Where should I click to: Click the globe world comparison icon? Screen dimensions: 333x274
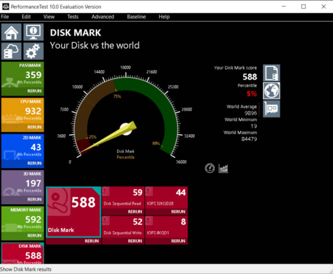(271, 91)
